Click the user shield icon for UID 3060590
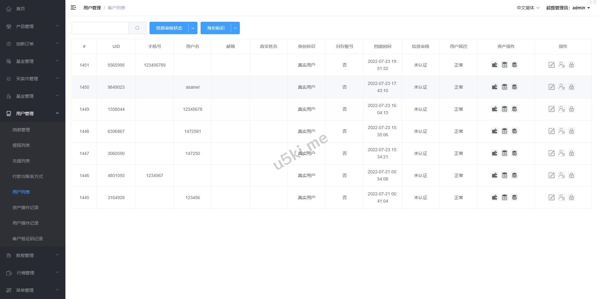This screenshot has width=598, height=299. click(561, 153)
